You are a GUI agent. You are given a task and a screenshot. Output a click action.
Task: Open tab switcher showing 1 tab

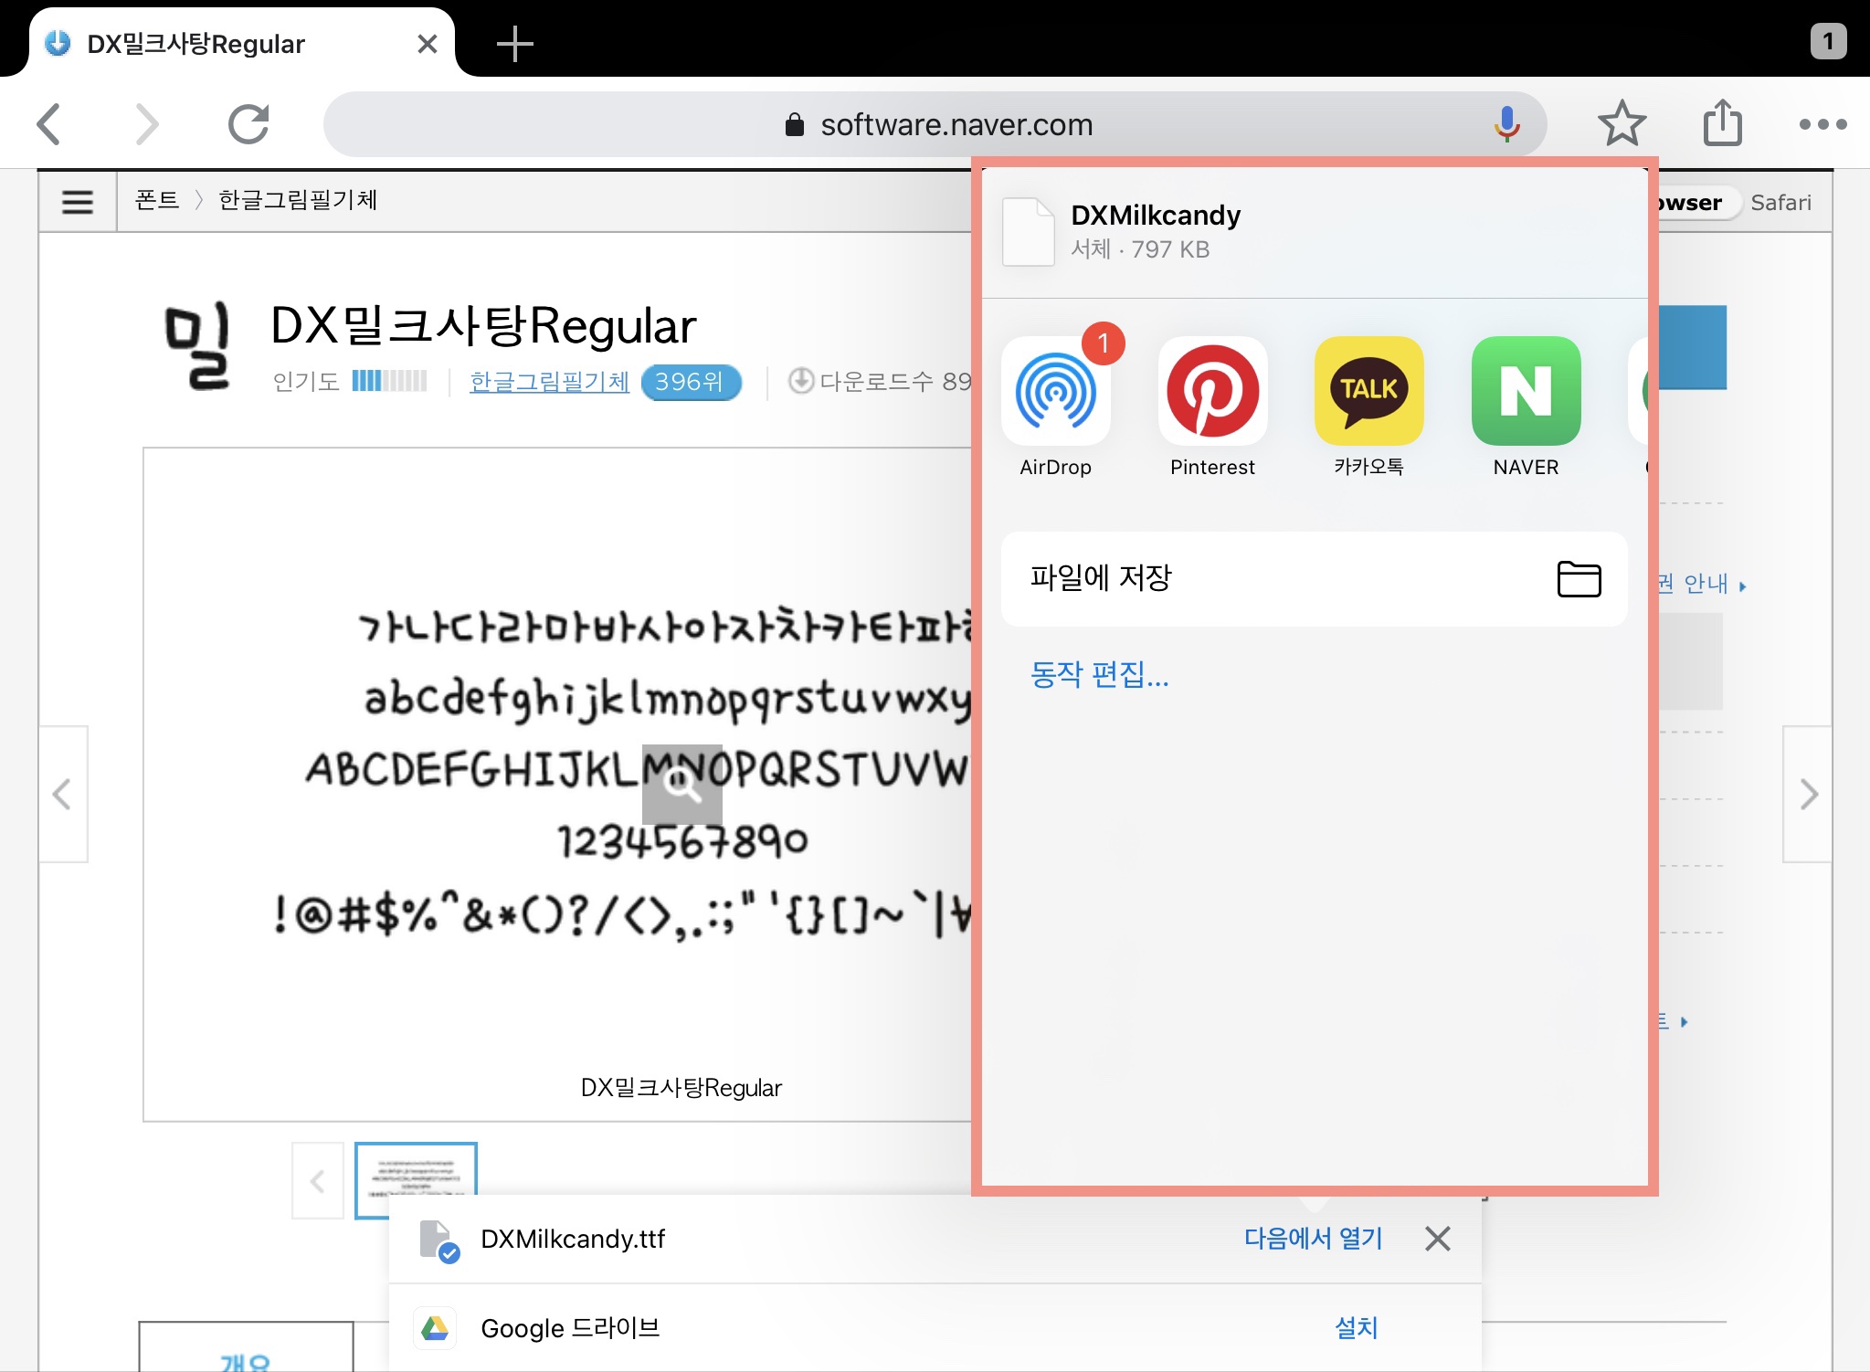click(1828, 41)
